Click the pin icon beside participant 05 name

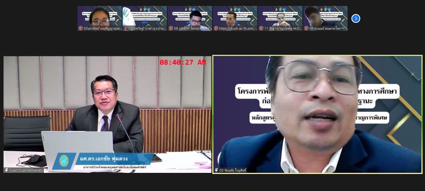coord(216,170)
